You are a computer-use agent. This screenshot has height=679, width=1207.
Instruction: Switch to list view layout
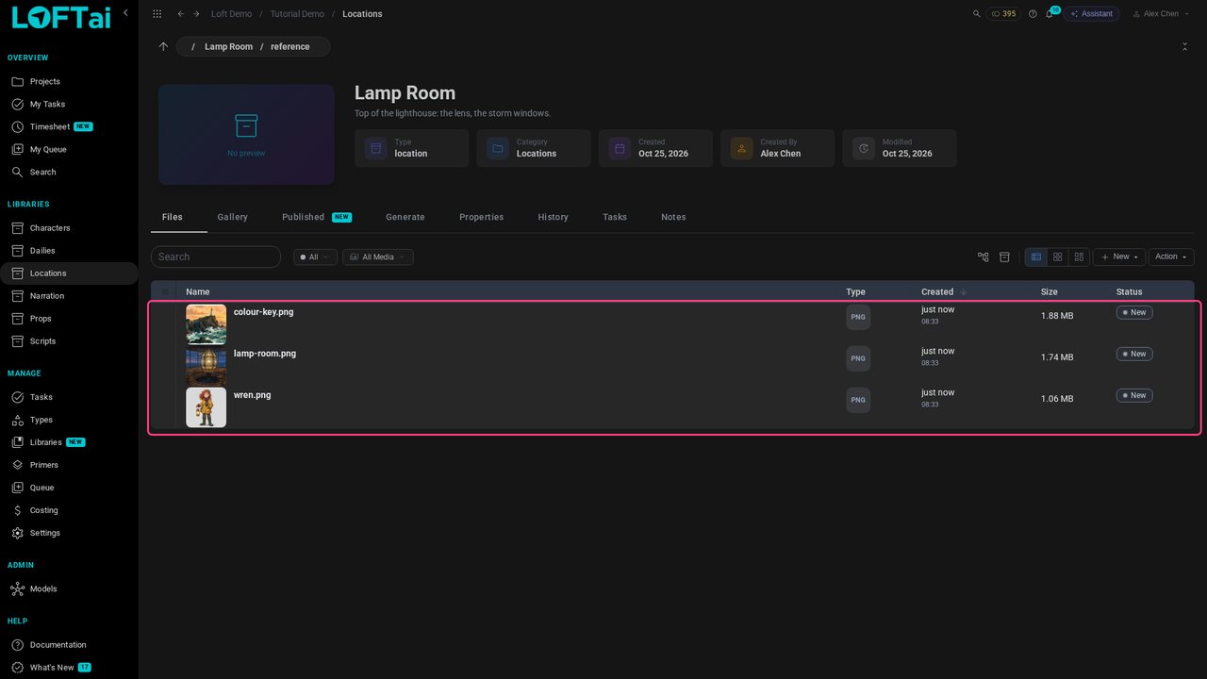(1036, 257)
